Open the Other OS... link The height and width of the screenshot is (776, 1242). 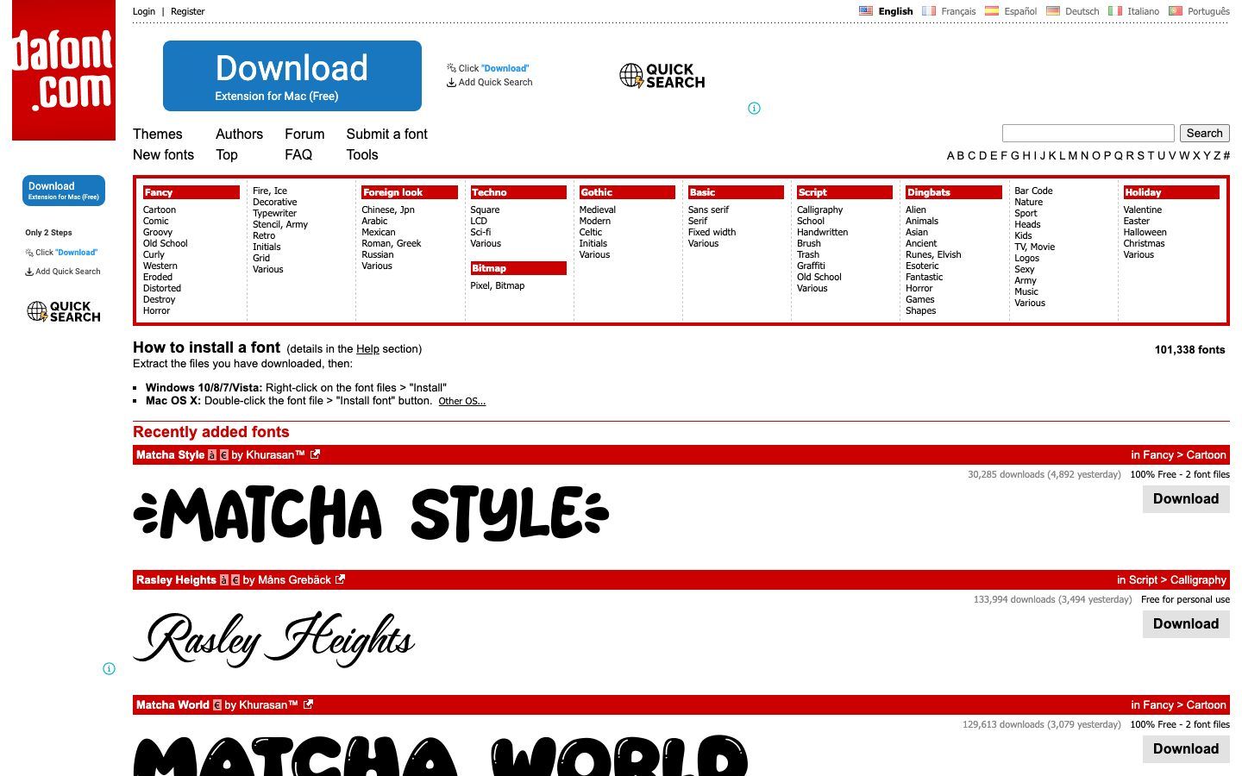coord(462,401)
